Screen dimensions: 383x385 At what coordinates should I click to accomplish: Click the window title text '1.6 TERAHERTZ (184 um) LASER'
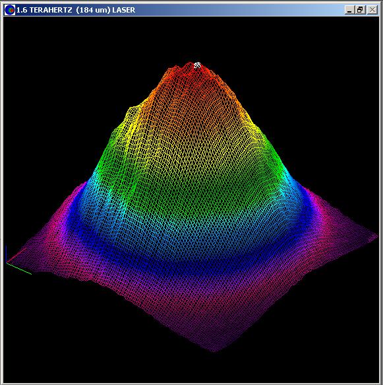pos(76,10)
